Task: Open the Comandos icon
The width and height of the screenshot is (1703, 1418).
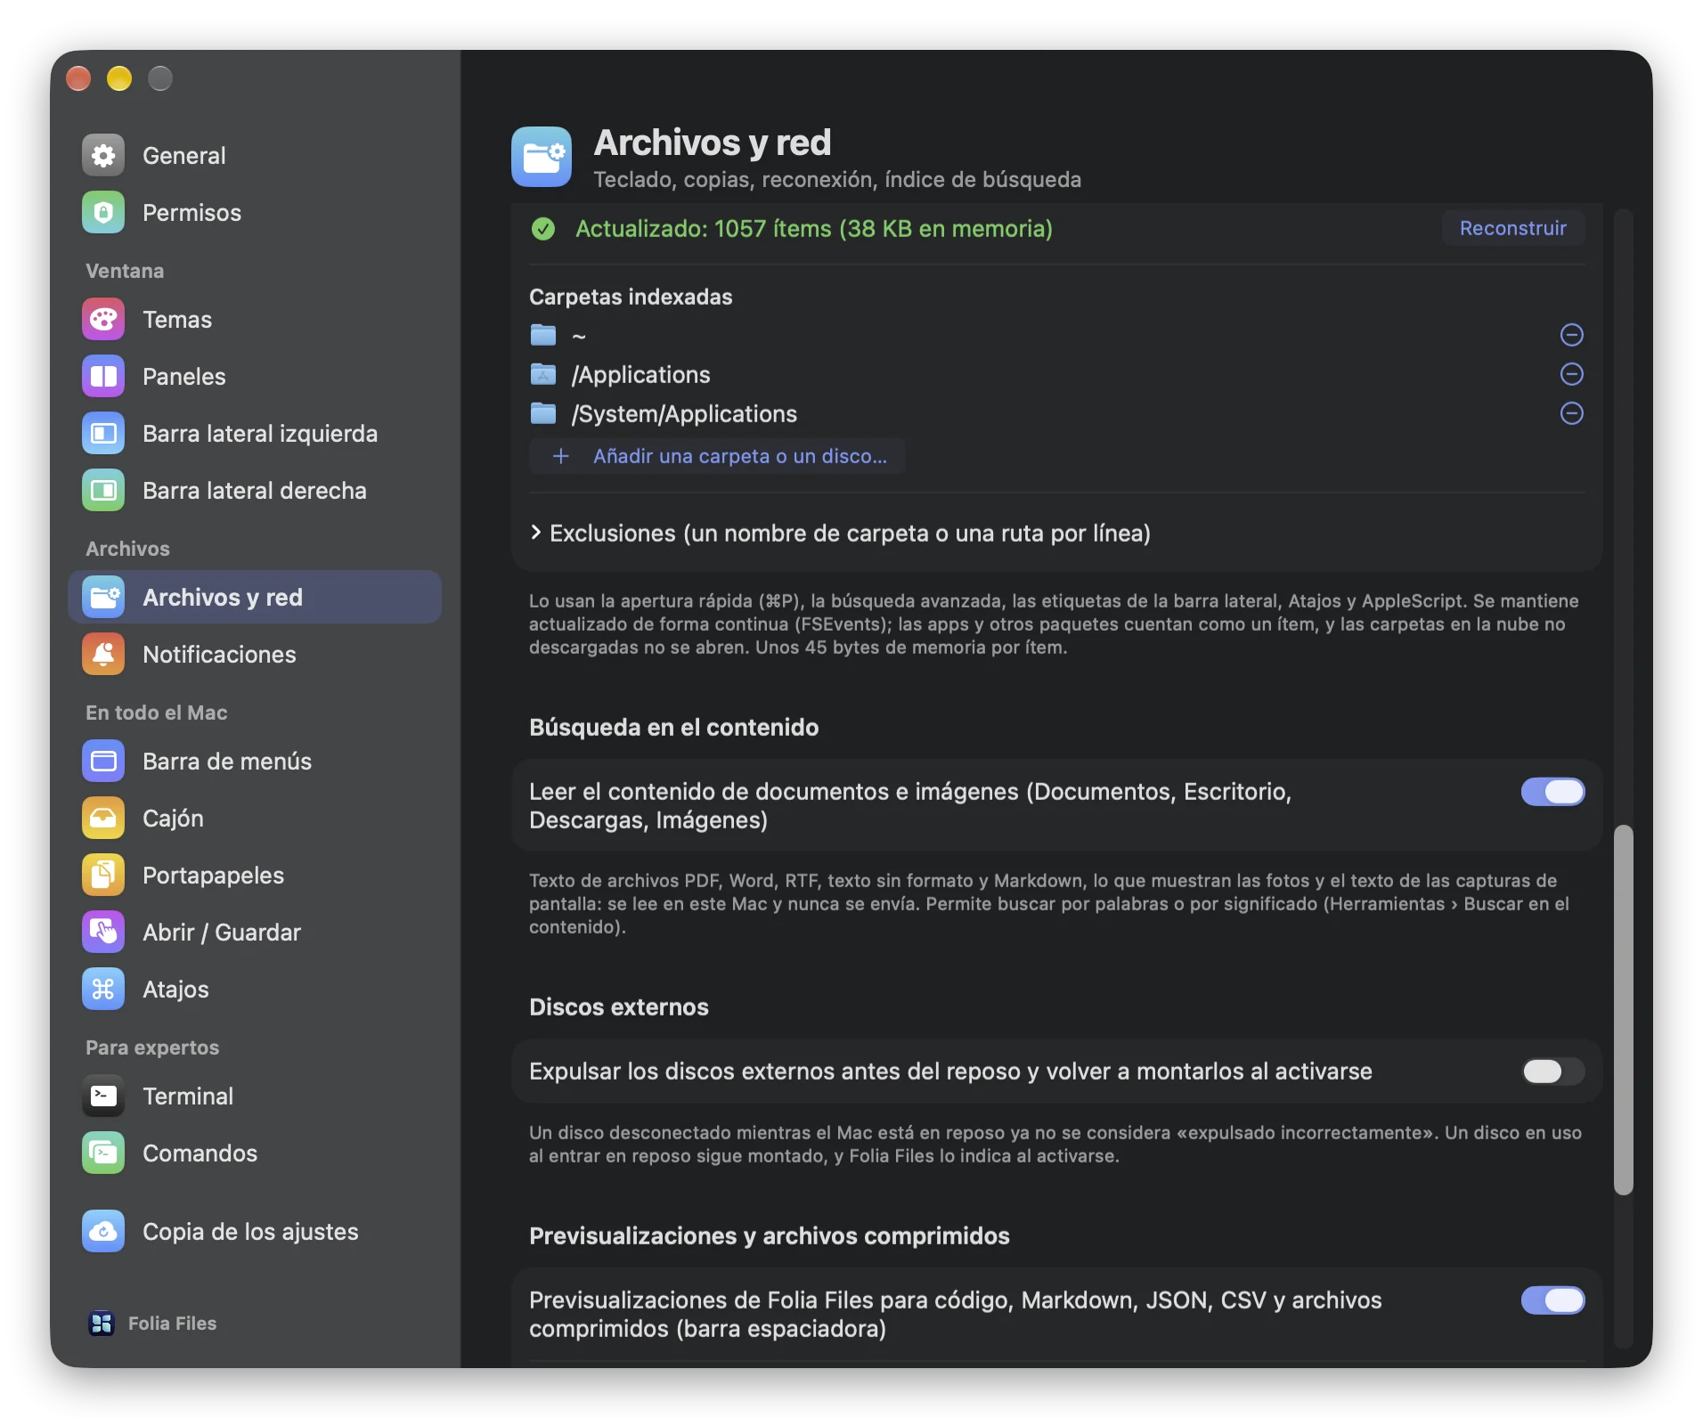Action: pos(103,1153)
